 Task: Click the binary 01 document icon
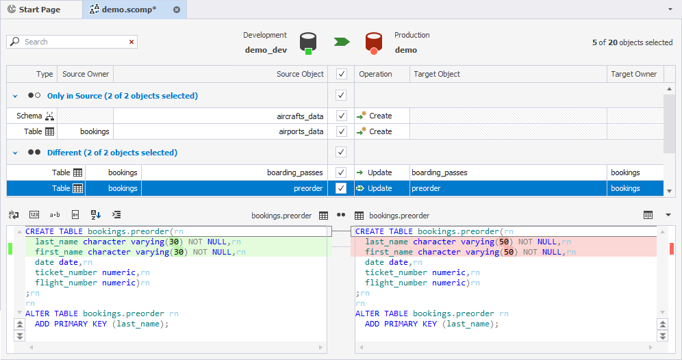75,215
